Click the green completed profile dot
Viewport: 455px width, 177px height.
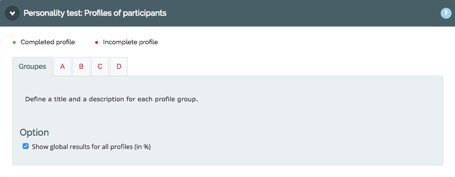[x=14, y=43]
